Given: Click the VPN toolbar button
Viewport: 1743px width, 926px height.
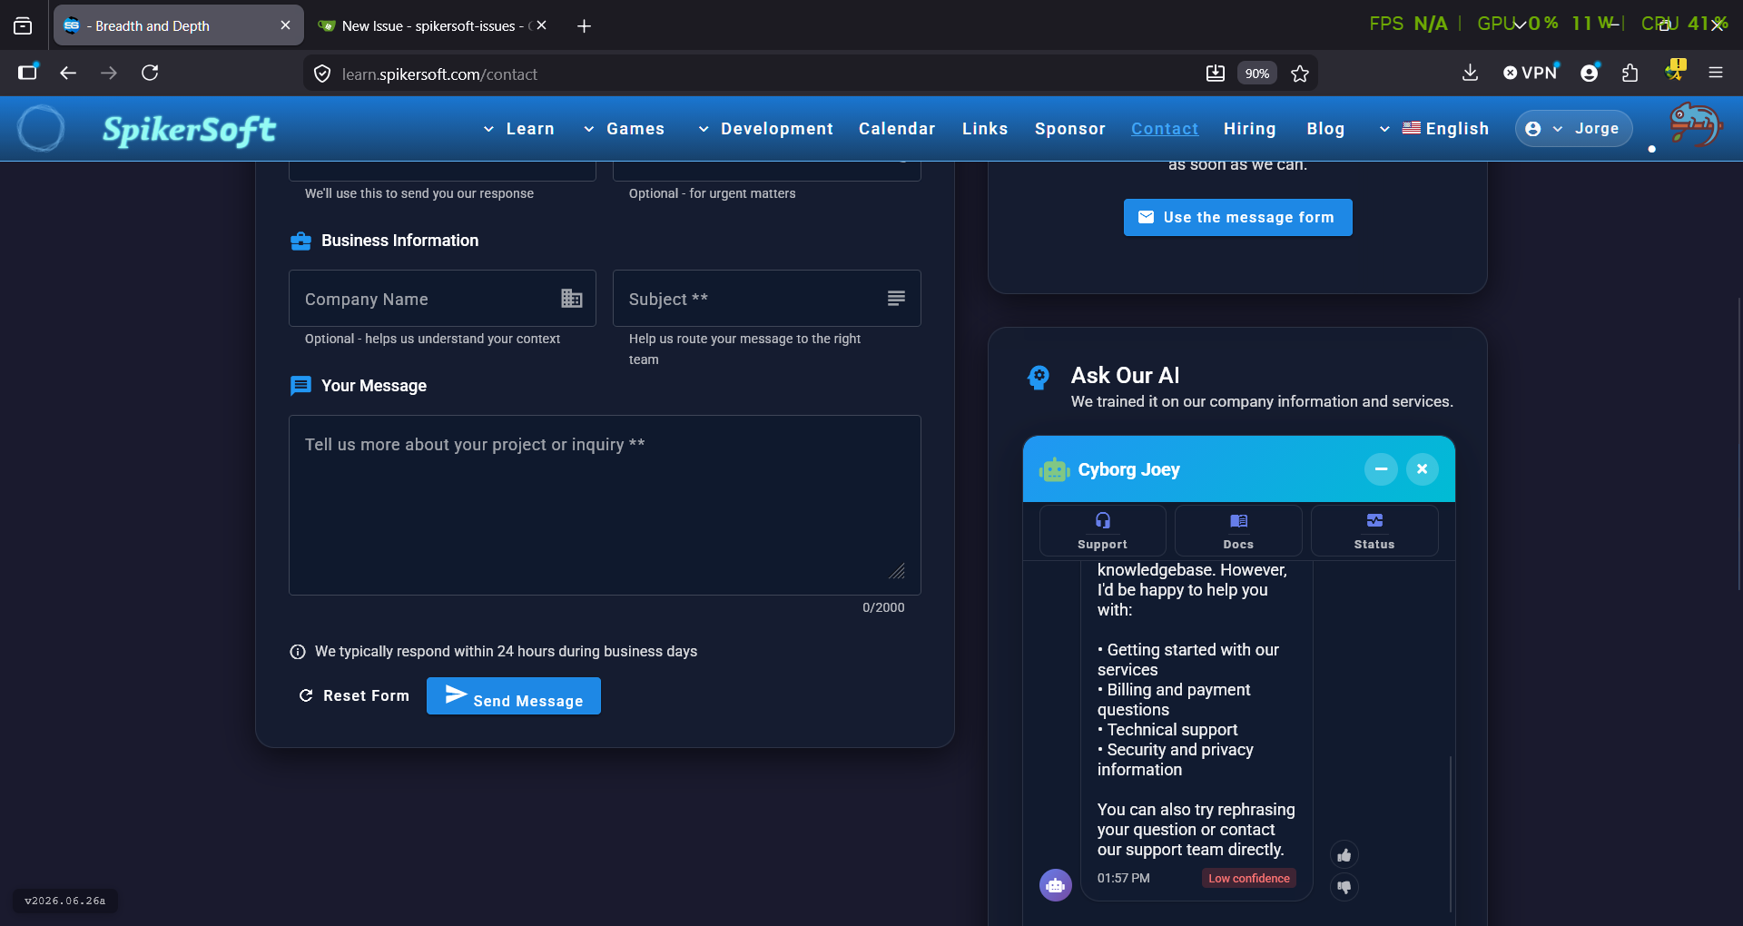Looking at the screenshot, I should point(1531,73).
